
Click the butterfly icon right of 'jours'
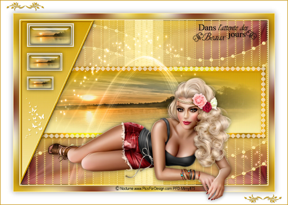pyautogui.click(x=252, y=34)
